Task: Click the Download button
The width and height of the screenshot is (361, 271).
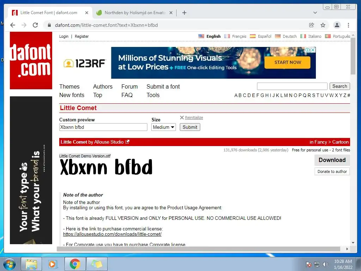Action: tap(332, 160)
